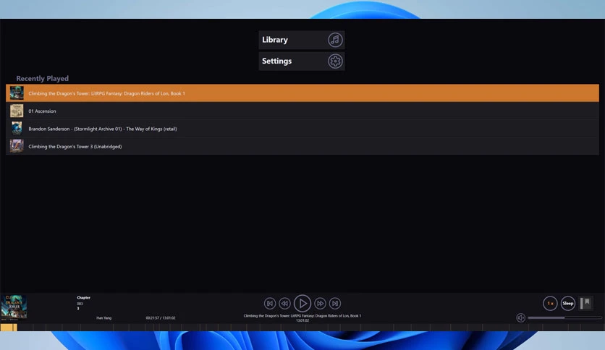Open the Sleep timer
605x350 pixels.
coord(567,304)
